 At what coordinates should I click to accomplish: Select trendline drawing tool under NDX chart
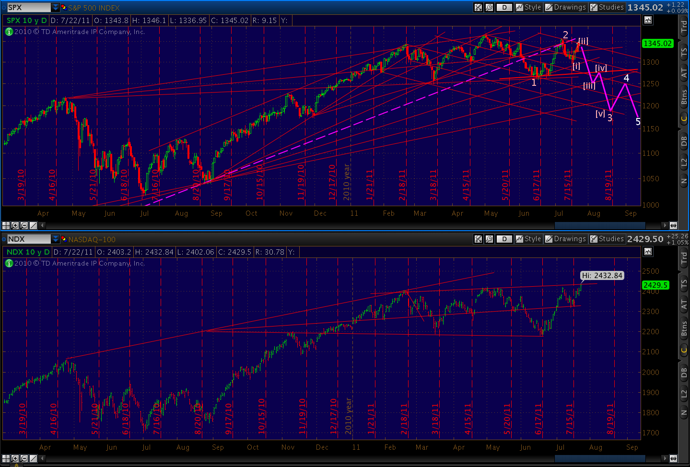(33, 459)
